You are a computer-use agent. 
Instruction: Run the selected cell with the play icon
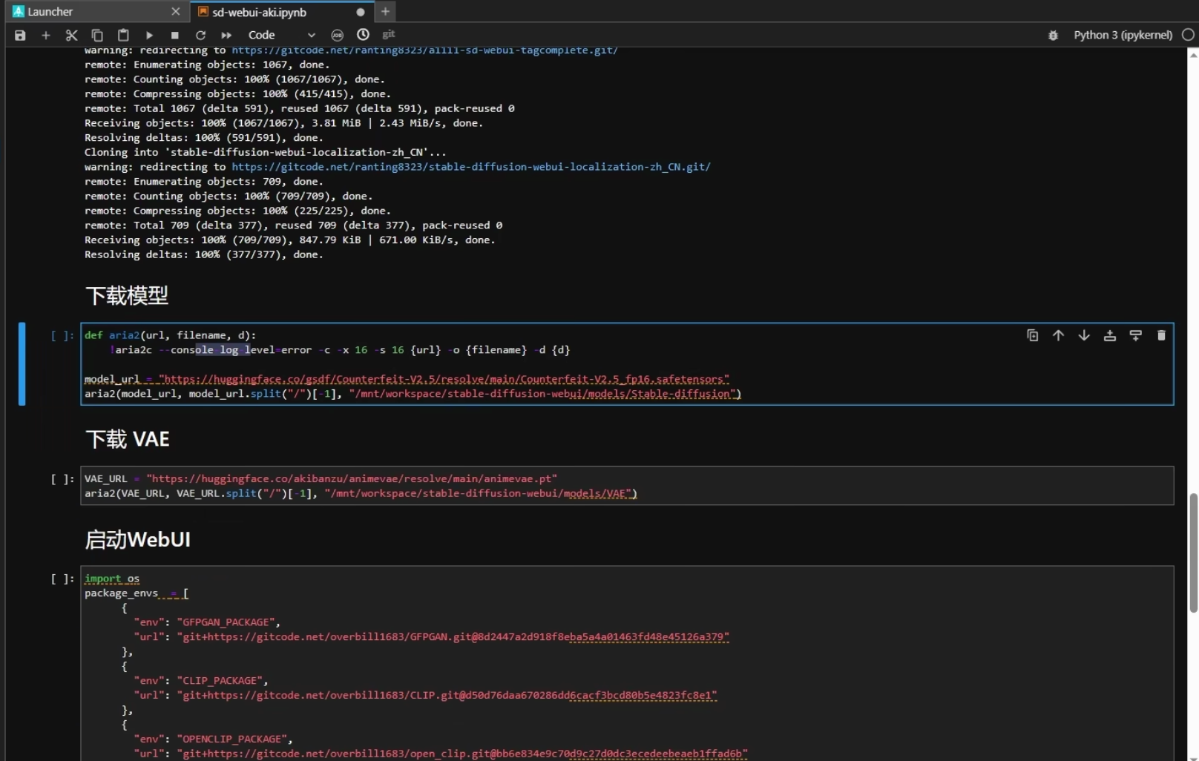[x=149, y=35]
